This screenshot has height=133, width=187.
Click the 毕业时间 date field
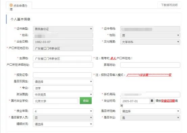coord(135,101)
